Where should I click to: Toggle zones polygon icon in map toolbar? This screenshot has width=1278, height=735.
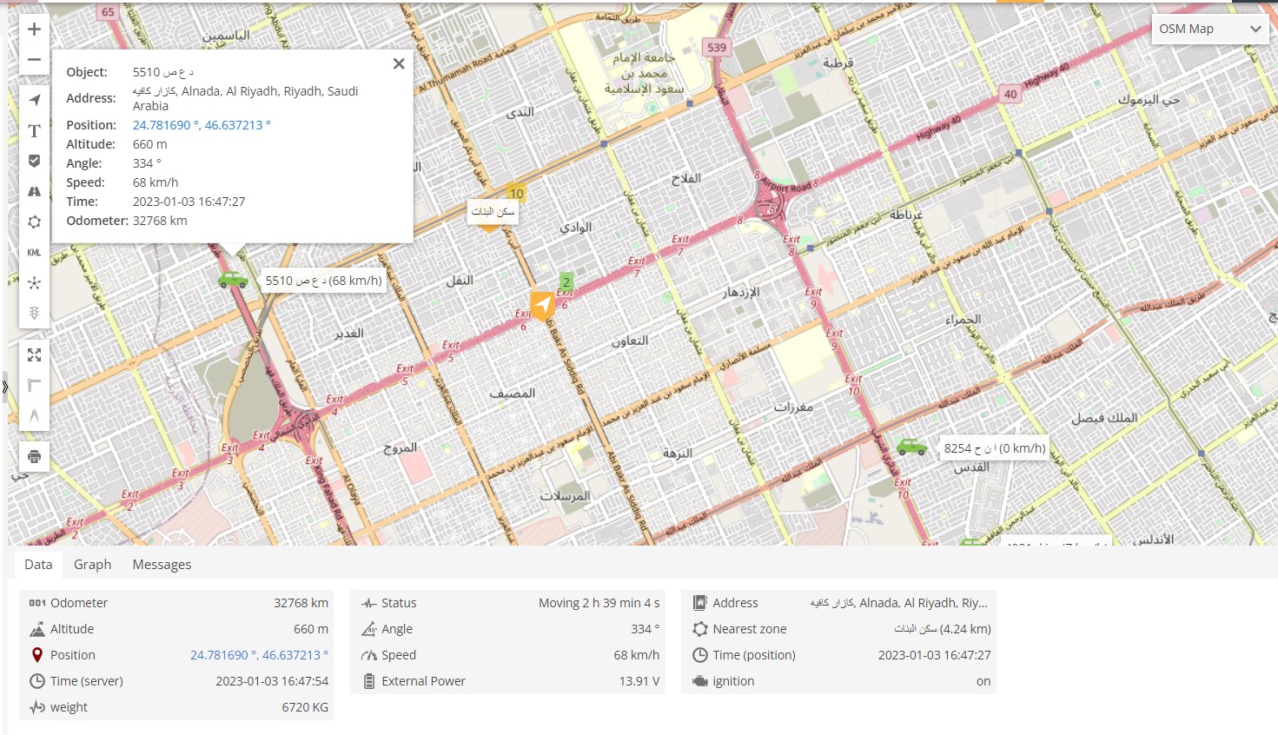(x=34, y=222)
